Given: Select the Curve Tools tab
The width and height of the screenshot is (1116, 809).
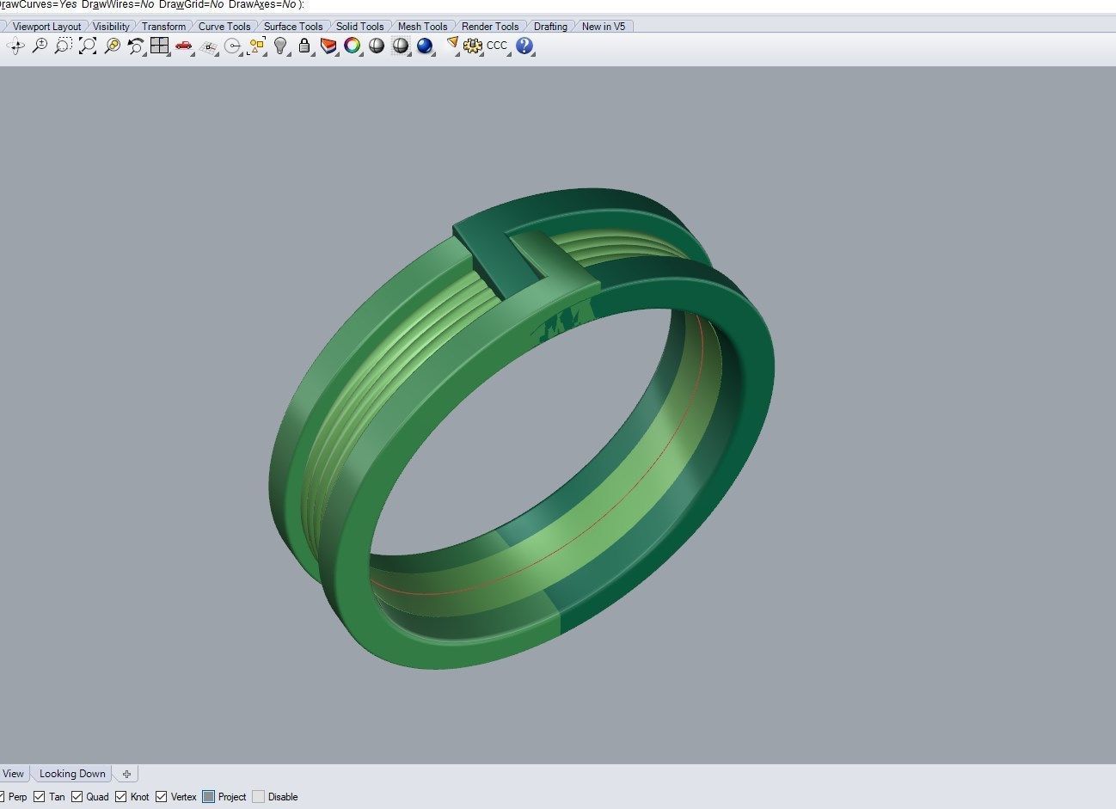Looking at the screenshot, I should tap(224, 27).
